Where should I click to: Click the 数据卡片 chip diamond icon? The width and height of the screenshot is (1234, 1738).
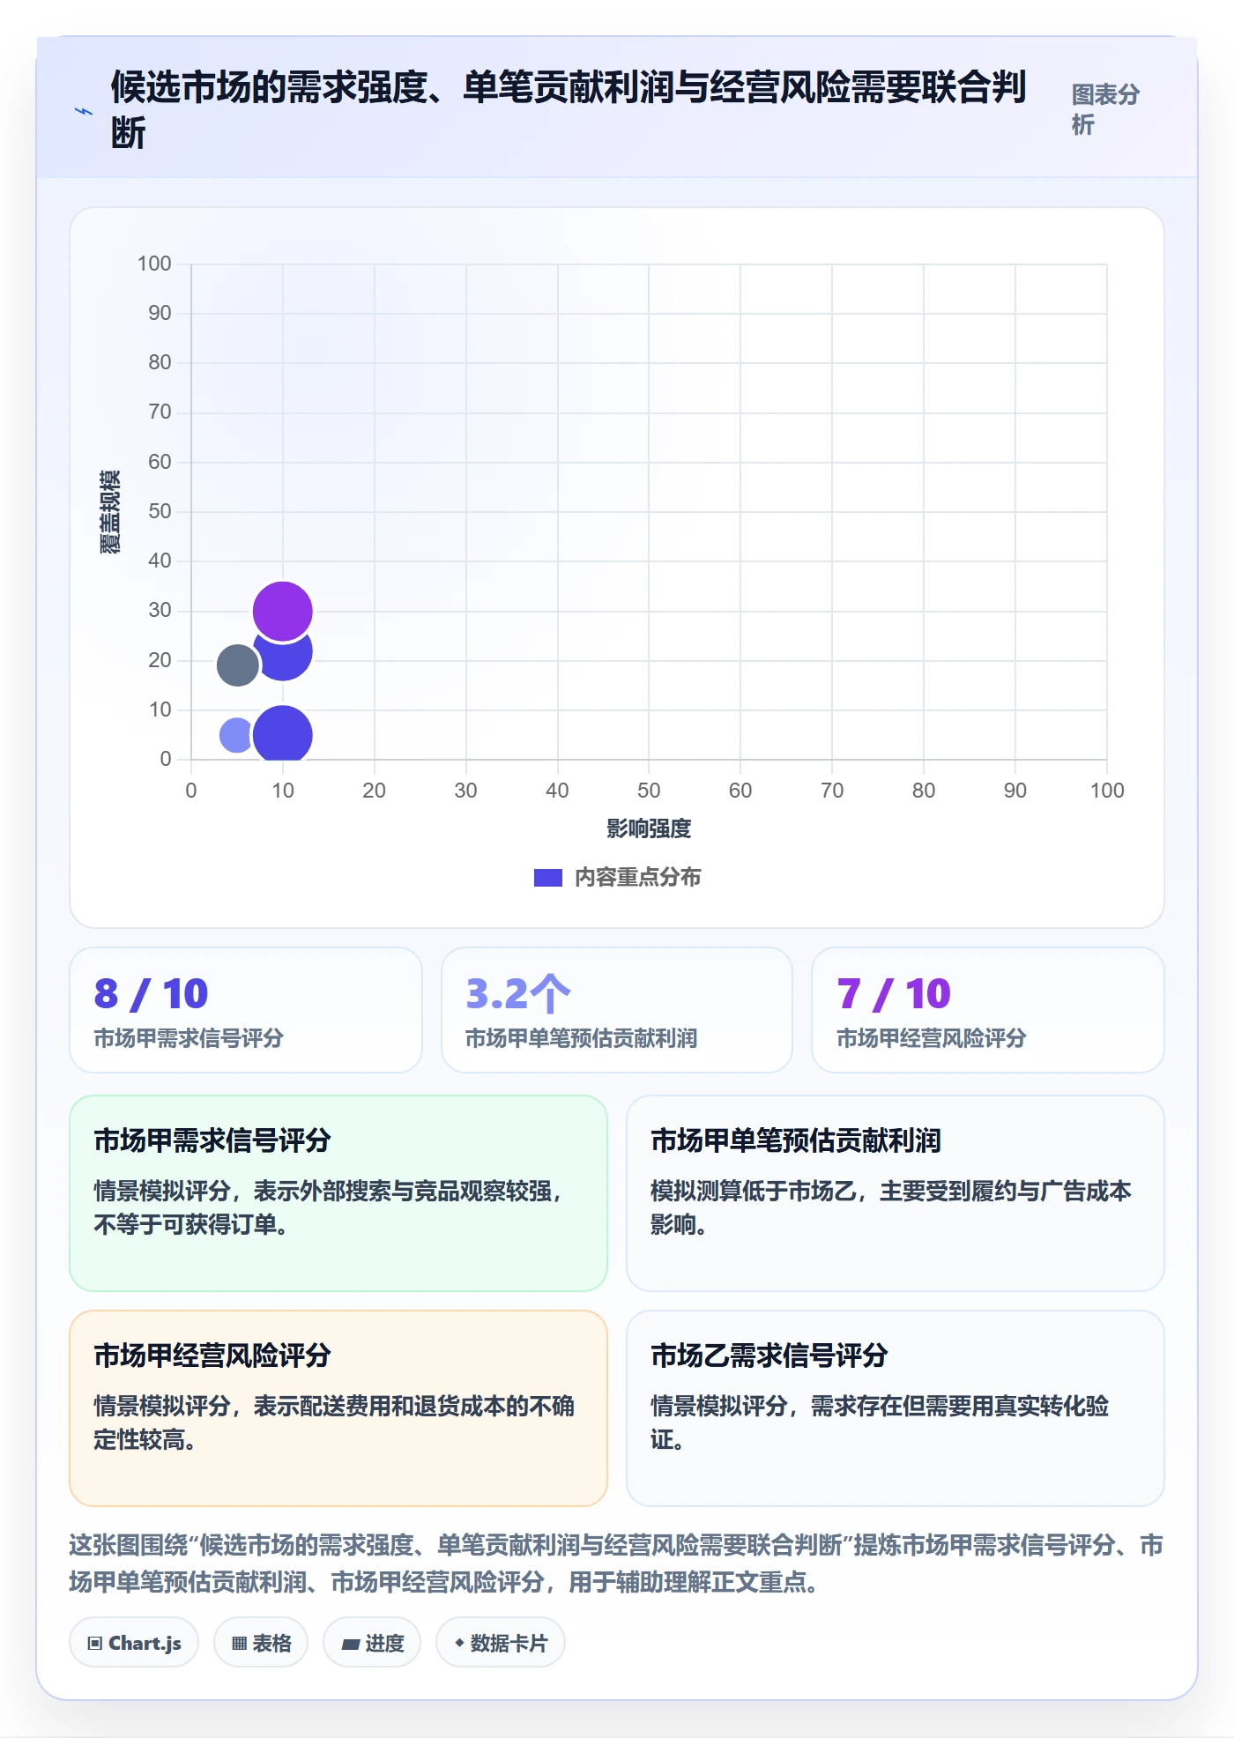(459, 1643)
